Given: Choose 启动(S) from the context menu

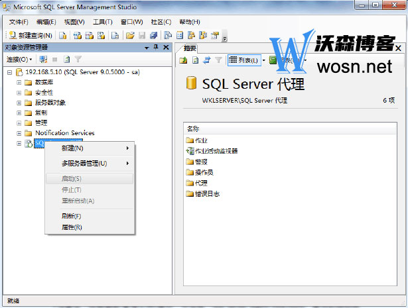Looking at the screenshot, I should tap(90, 179).
